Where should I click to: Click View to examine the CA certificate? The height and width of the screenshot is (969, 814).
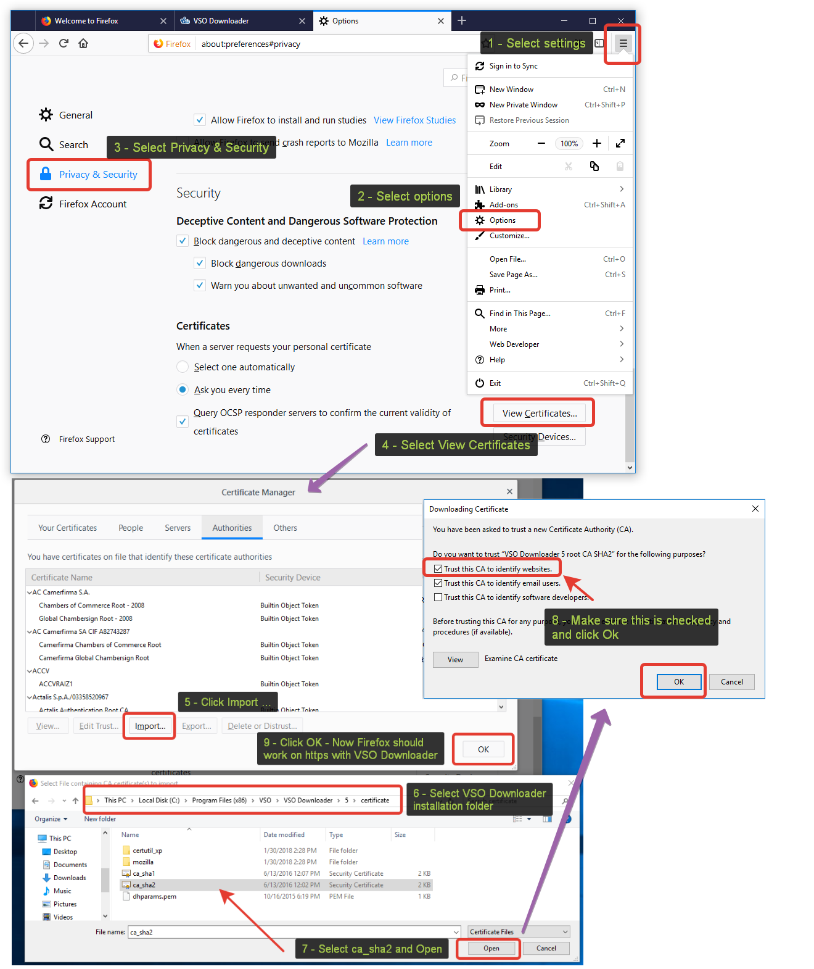[455, 660]
